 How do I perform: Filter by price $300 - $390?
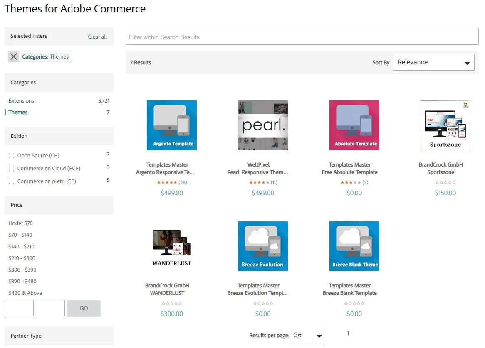click(22, 270)
